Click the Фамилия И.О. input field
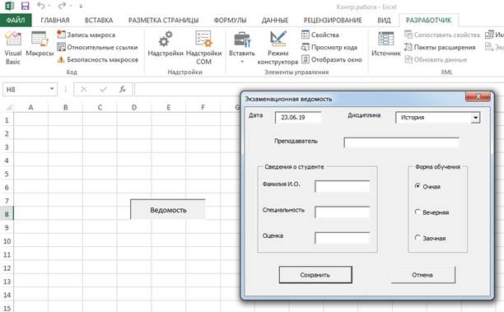 (342, 186)
